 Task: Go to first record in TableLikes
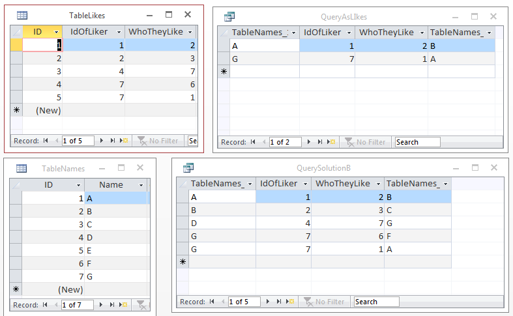click(46, 141)
